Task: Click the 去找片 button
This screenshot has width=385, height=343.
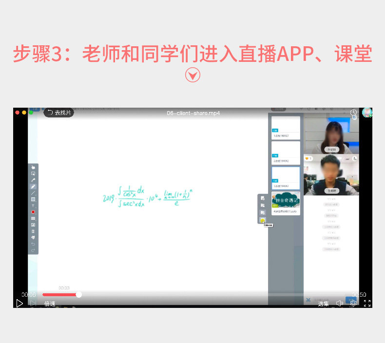Action: 59,113
